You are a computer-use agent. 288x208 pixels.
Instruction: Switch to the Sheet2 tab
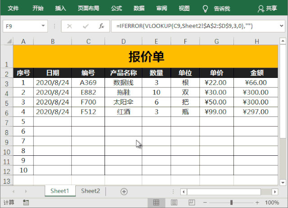click(x=91, y=191)
